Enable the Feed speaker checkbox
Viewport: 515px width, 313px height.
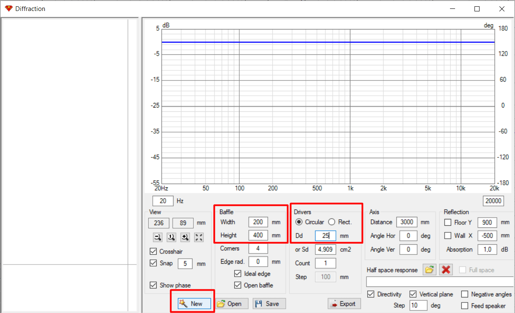point(465,305)
